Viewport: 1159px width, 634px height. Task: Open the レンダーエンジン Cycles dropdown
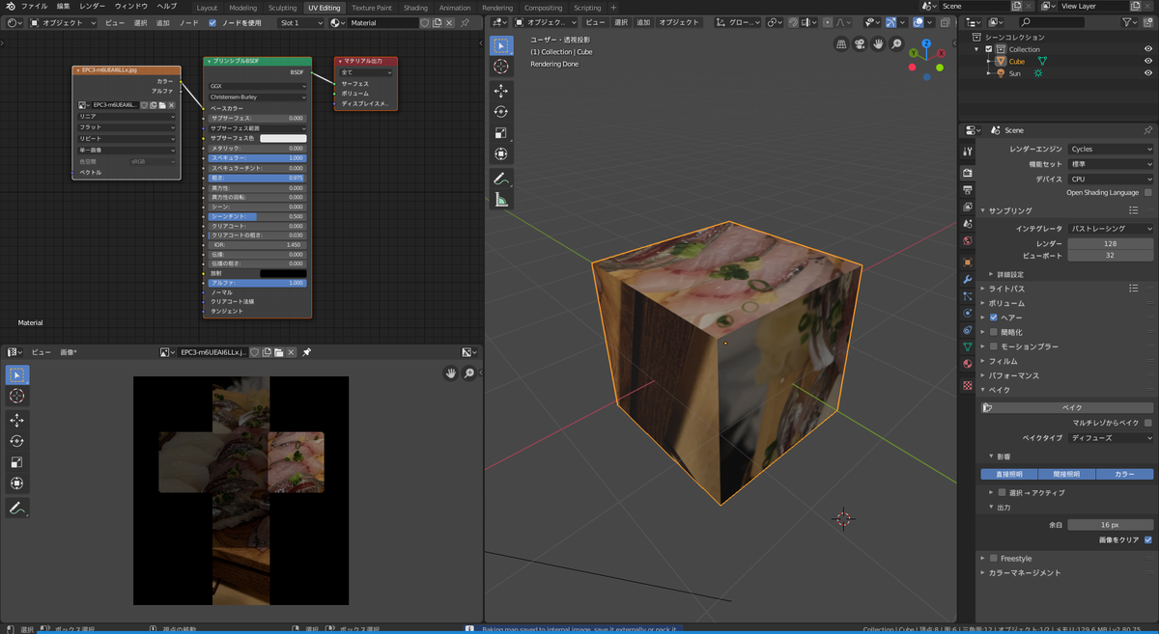pyautogui.click(x=1110, y=150)
